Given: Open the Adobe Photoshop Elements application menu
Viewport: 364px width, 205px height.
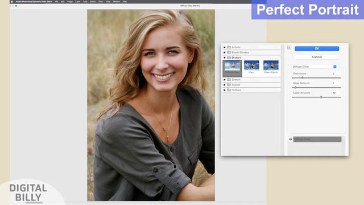Looking at the screenshot, I should click(34, 2).
